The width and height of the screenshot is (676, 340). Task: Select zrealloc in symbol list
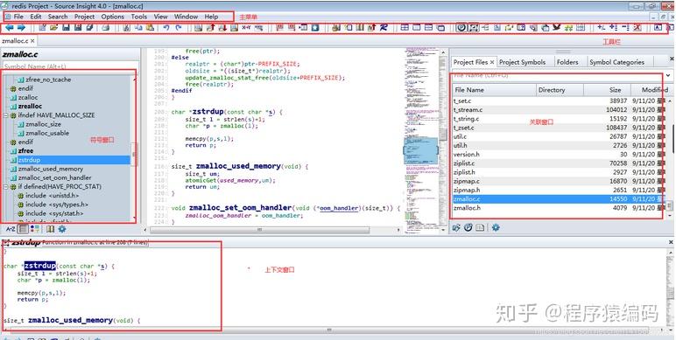(x=30, y=107)
